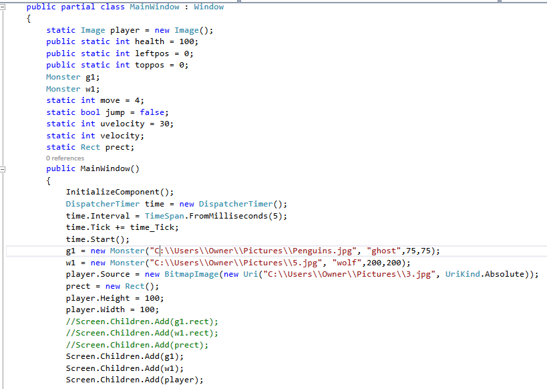
Task: Click 'player.Source' property assignment
Action: click(98, 274)
